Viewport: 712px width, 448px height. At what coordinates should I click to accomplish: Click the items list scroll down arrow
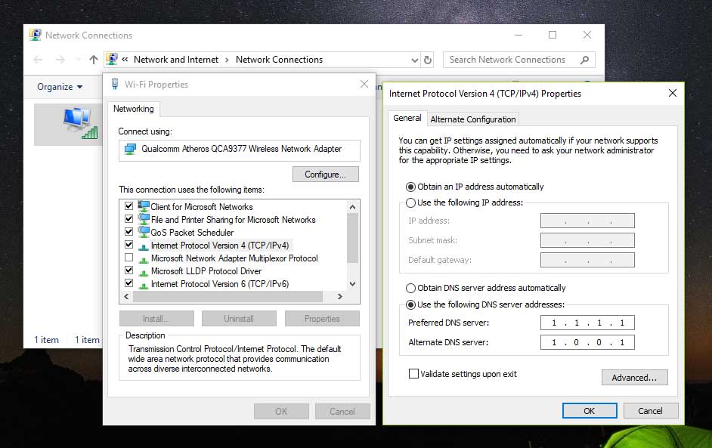point(353,284)
